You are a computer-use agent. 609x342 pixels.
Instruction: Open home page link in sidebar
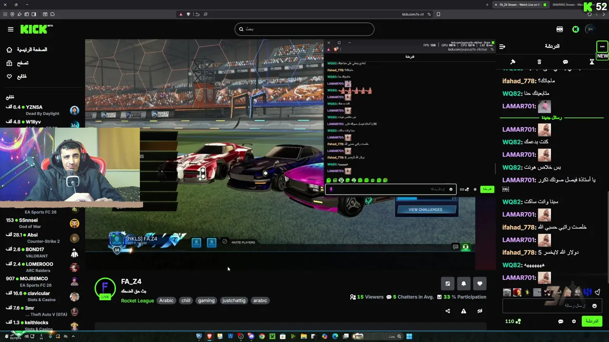point(28,49)
